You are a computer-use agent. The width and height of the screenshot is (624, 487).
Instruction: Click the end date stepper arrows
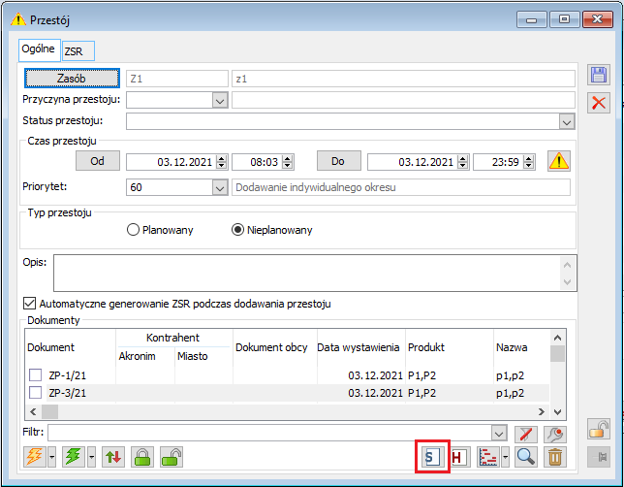[463, 162]
